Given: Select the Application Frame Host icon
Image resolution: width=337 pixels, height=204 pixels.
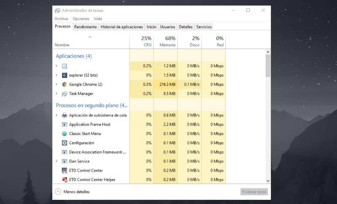Looking at the screenshot, I should coord(64,125).
